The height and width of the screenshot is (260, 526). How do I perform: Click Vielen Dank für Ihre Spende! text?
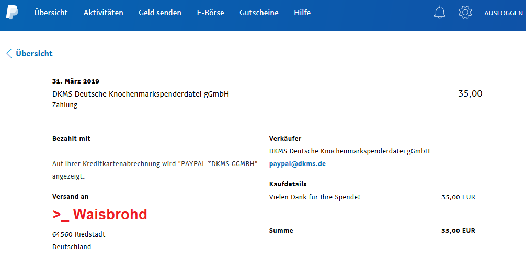click(314, 197)
